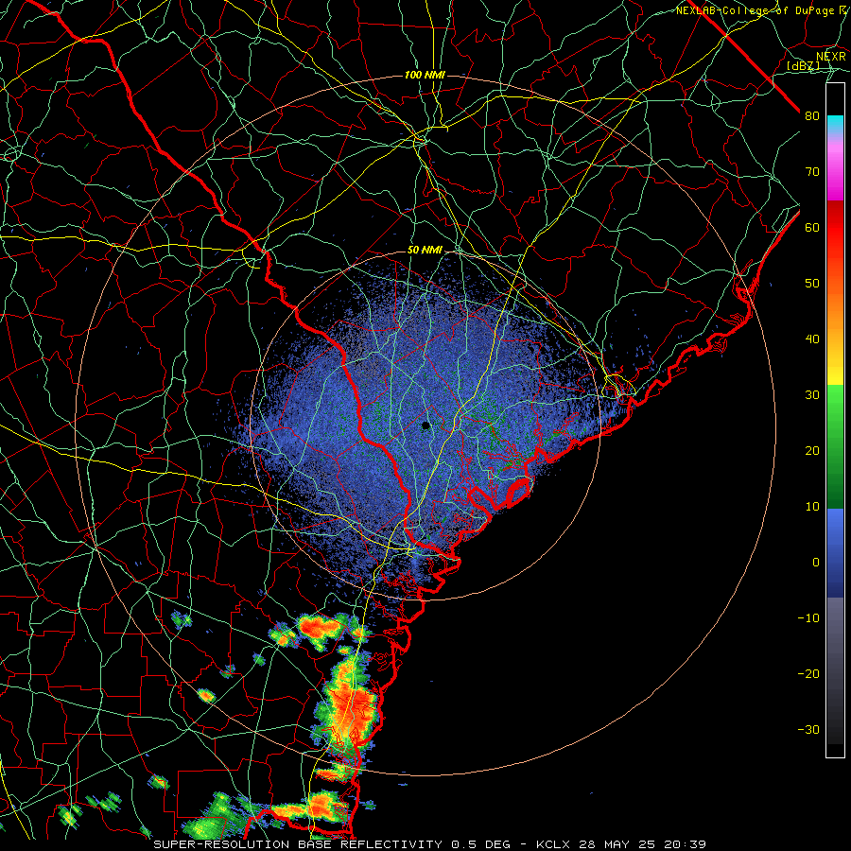
Task: Click the 50 NMI range ring label
Action: [x=425, y=251]
